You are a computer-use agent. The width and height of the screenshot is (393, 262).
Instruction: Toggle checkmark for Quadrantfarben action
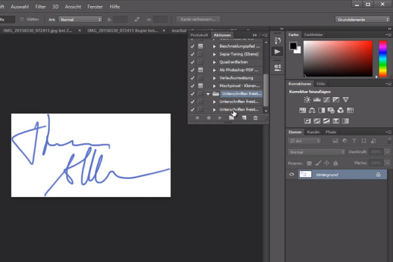[192, 62]
